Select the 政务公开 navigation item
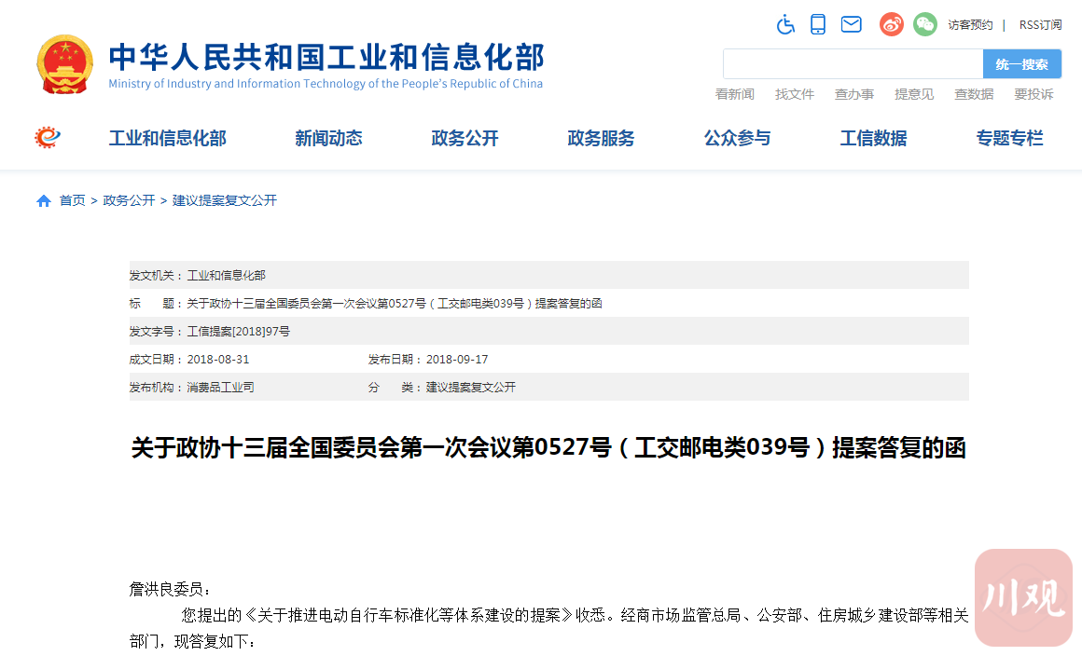Screen dimensions: 1082x656 pyautogui.click(x=465, y=139)
